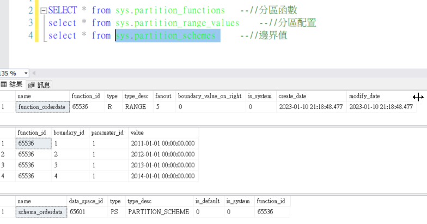Click the value column header

click(163, 133)
